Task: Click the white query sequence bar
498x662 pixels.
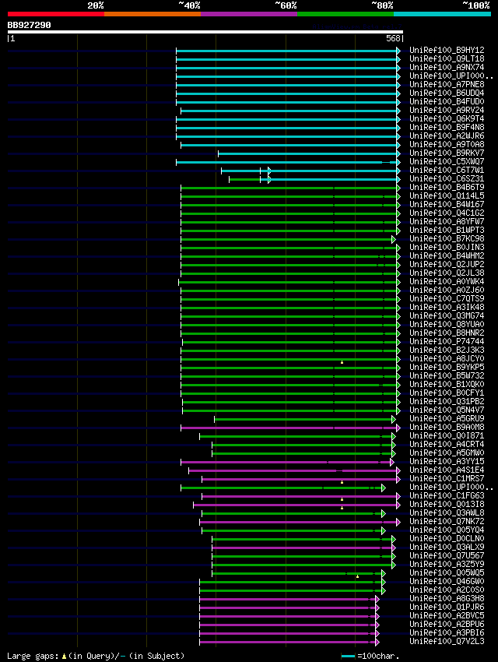Action: pyautogui.click(x=205, y=32)
